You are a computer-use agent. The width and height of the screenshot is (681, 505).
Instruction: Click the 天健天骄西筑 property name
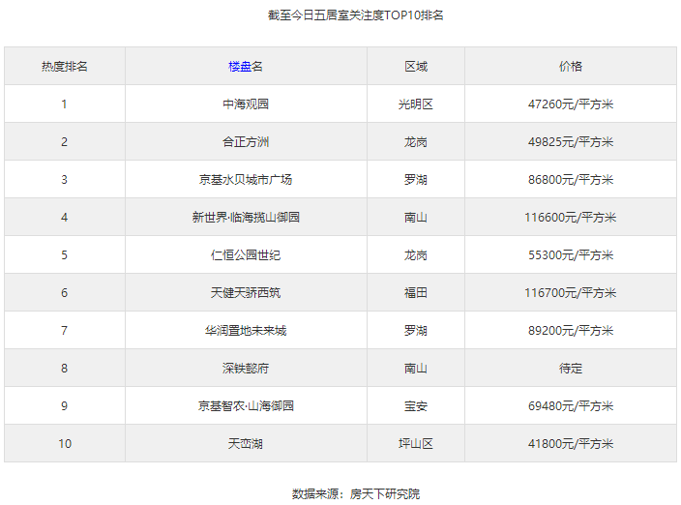tap(246, 292)
